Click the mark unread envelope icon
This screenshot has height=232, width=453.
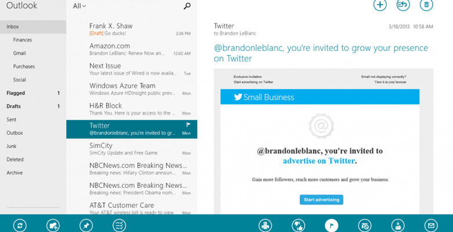point(431,226)
